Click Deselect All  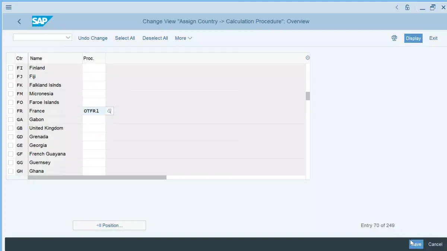point(155,38)
